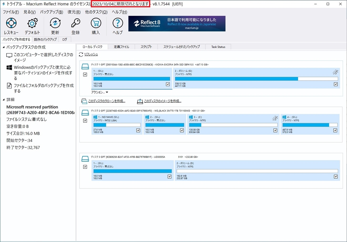Click the 更新 update icon

click(55, 23)
